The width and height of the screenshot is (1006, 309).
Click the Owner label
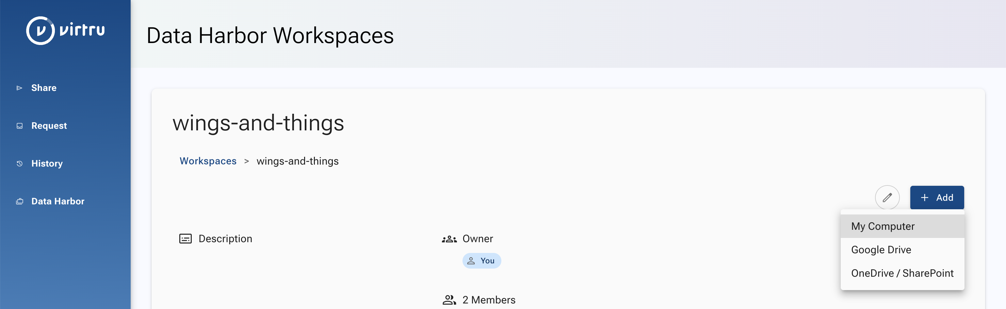tap(478, 239)
